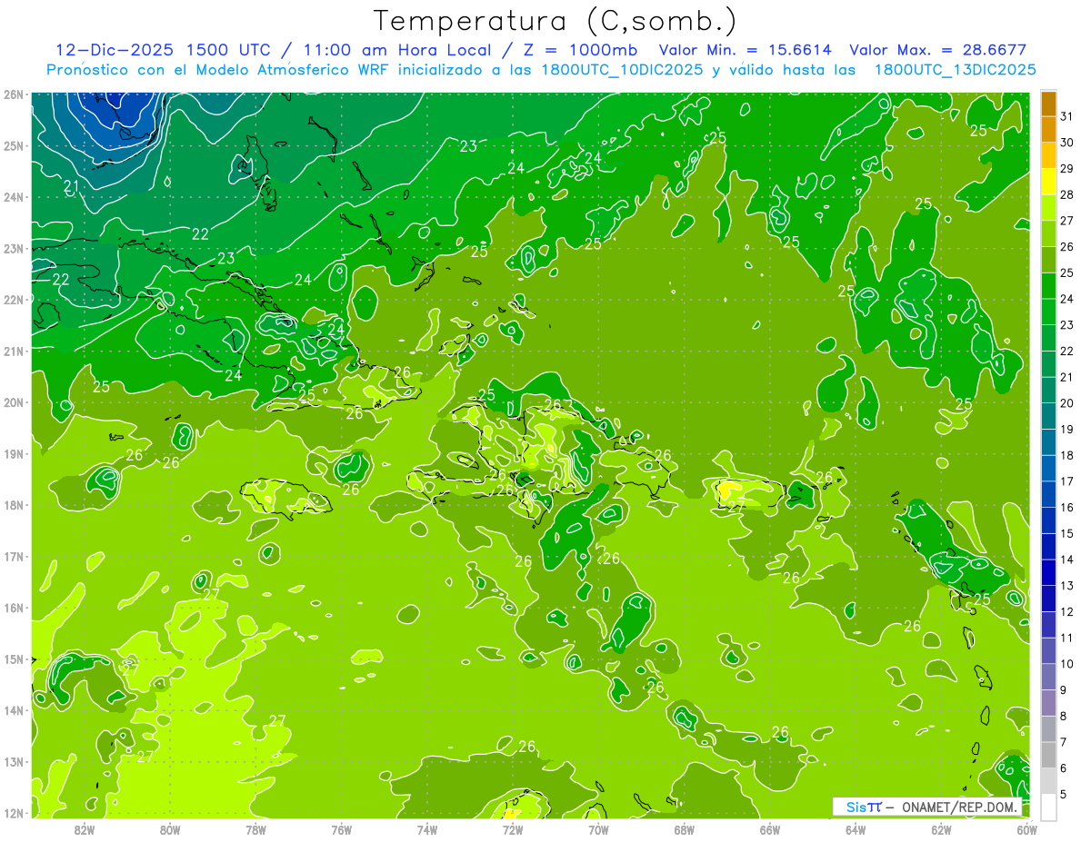Click the 64W longitude axis label

(856, 829)
